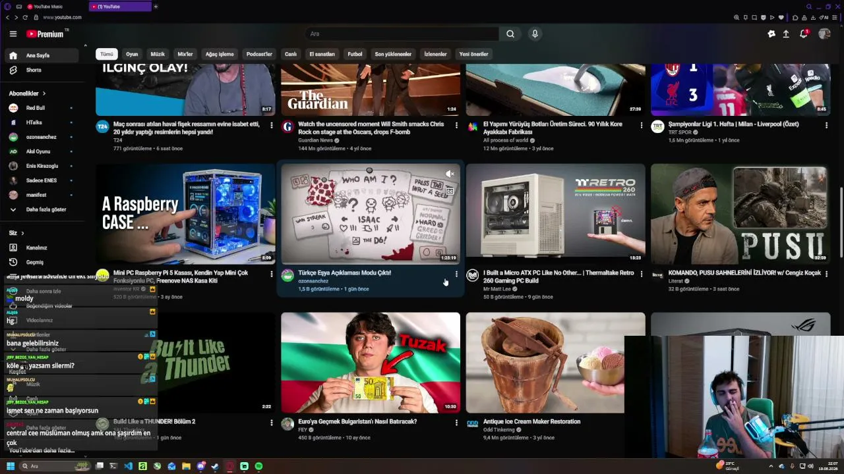Open the Kanalınız sidebar link
This screenshot has width=844, height=474.
[43, 248]
